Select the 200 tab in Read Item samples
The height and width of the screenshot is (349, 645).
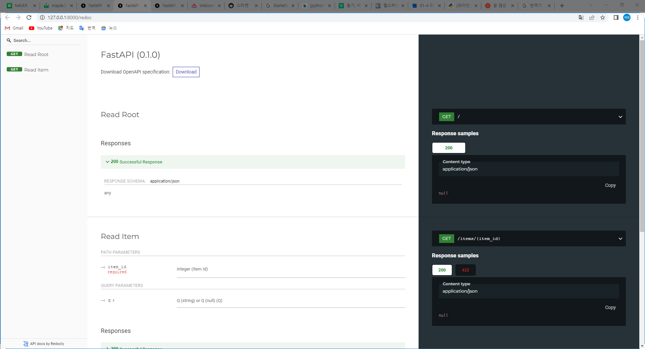(442, 270)
